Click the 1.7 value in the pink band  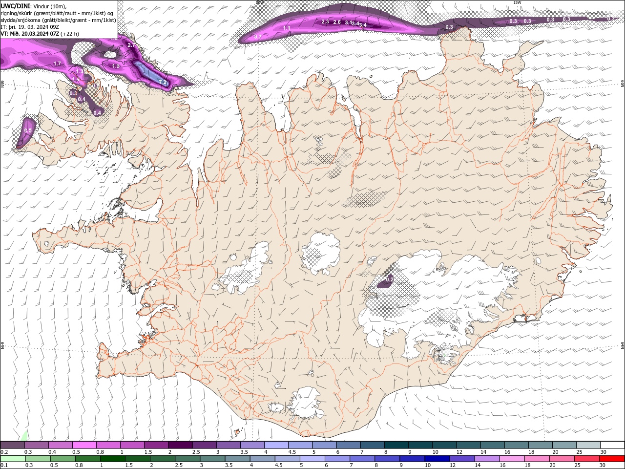[57, 64]
